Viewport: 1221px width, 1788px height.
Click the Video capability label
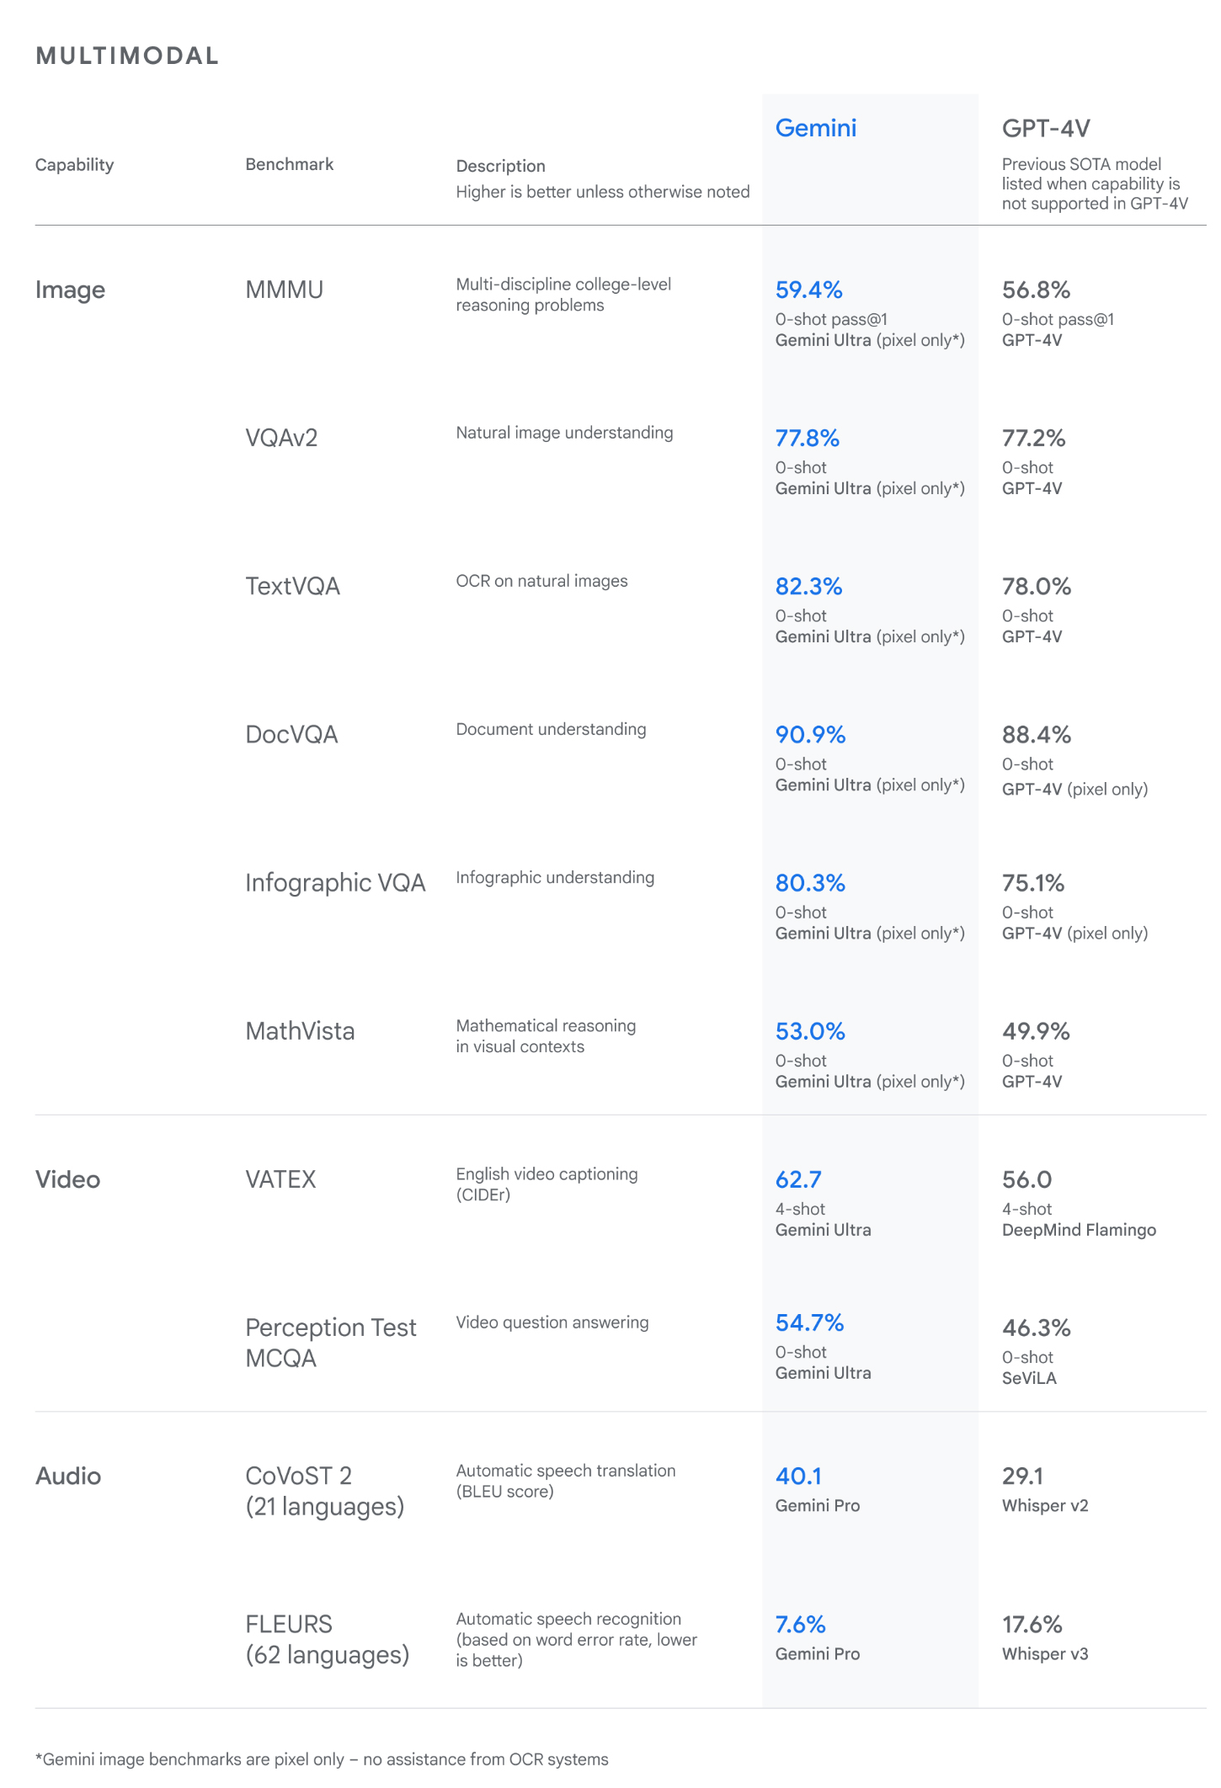click(x=67, y=1179)
